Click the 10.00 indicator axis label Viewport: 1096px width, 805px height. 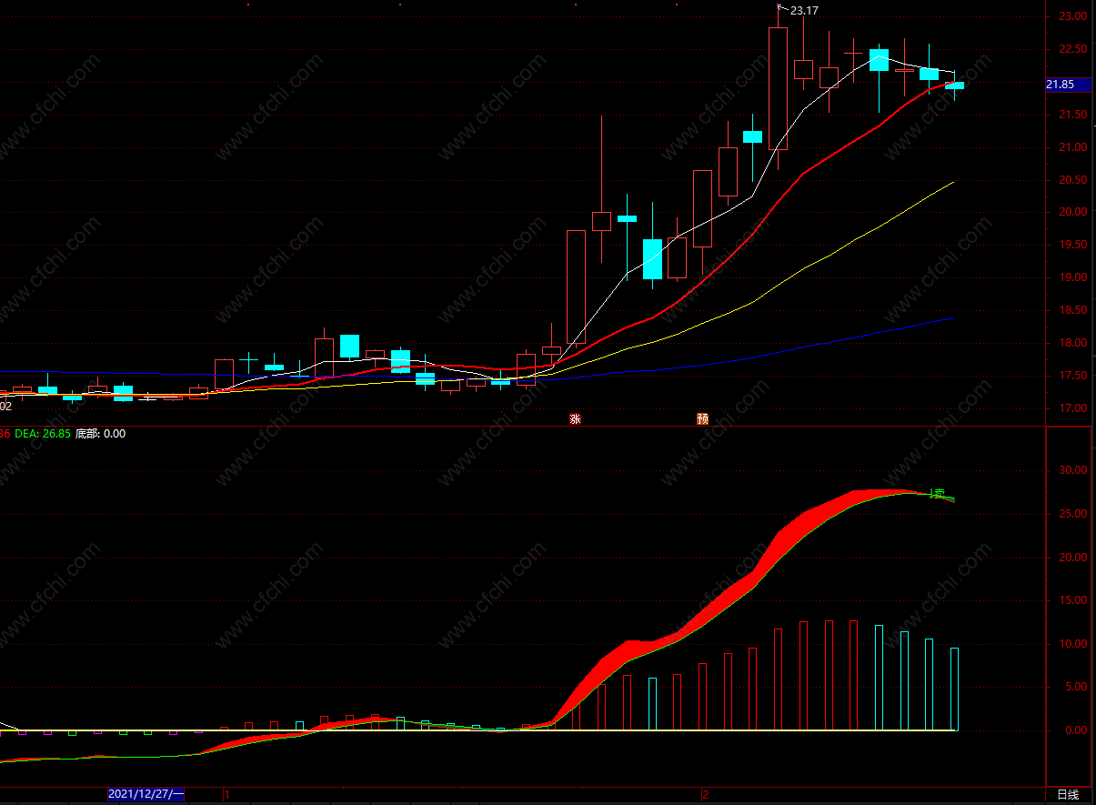click(x=1073, y=644)
